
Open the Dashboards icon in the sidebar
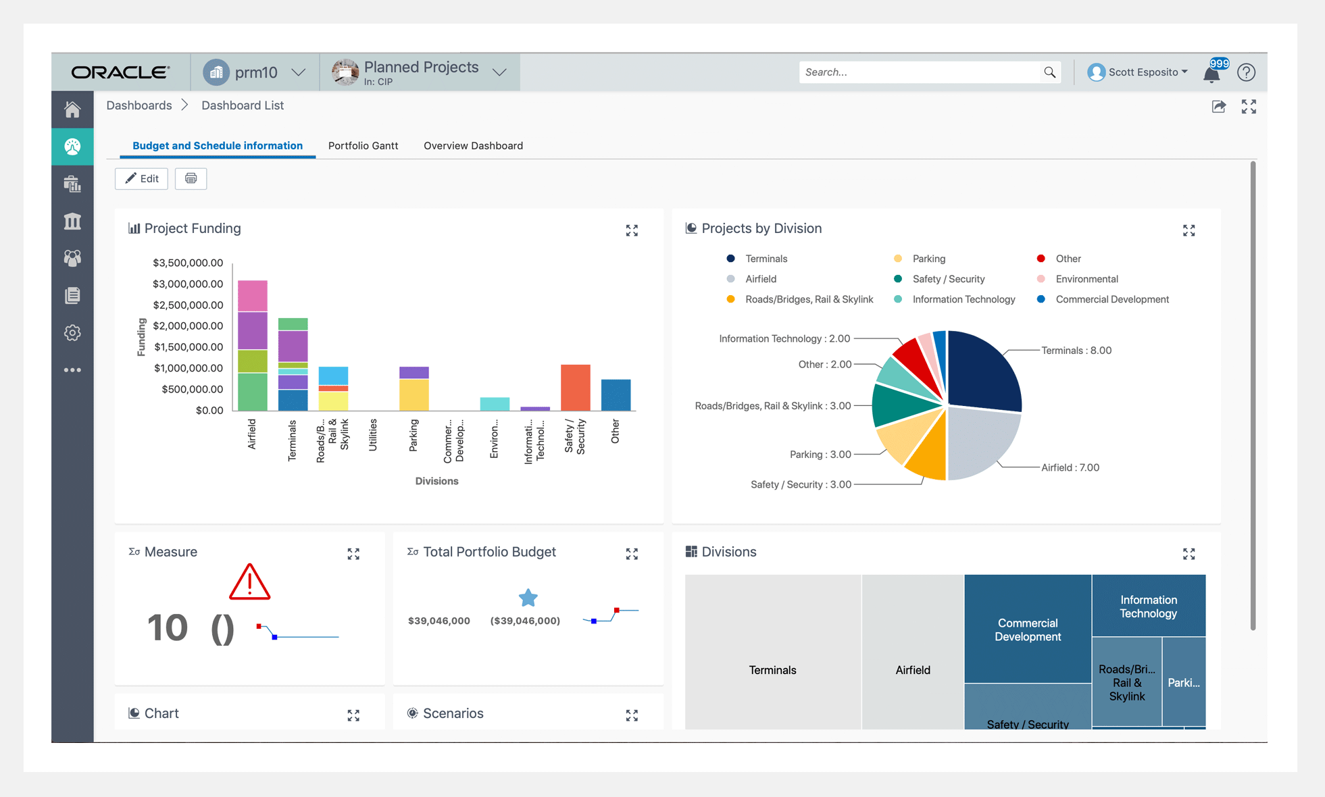[x=72, y=147]
